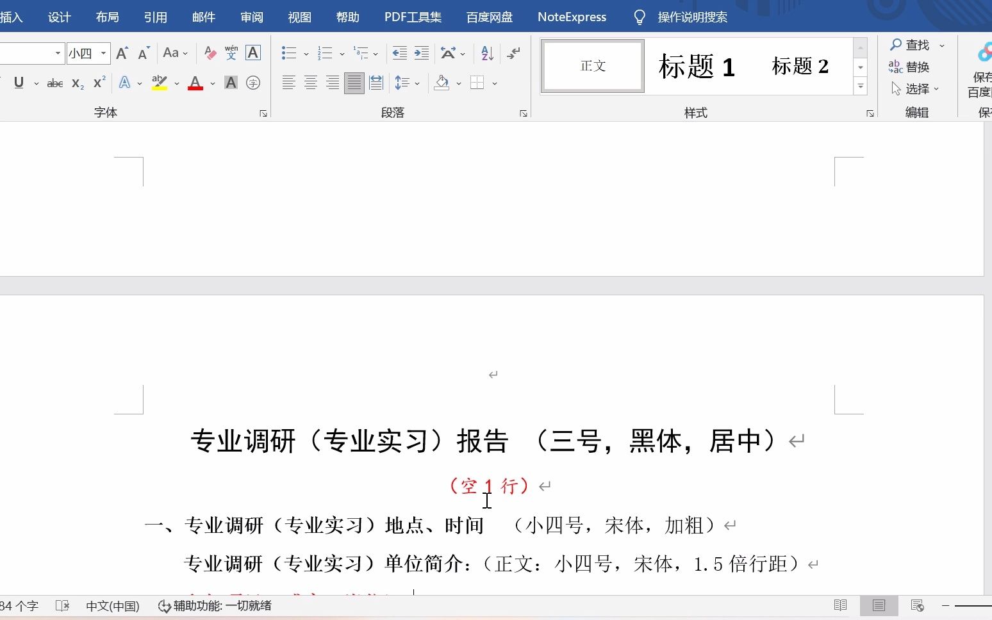Screen dimensions: 992x620
Task: Toggle show paragraph marks
Action: click(x=513, y=53)
